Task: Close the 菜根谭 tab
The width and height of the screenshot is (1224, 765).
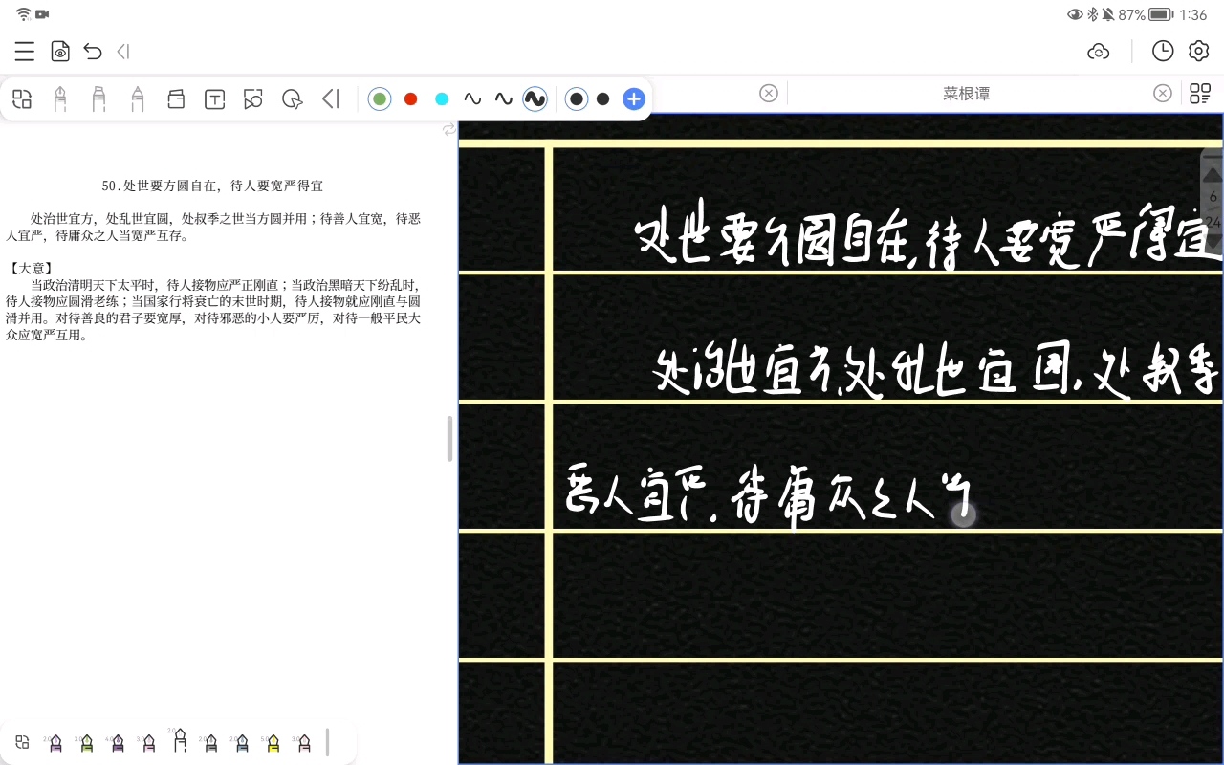Action: [x=1163, y=93]
